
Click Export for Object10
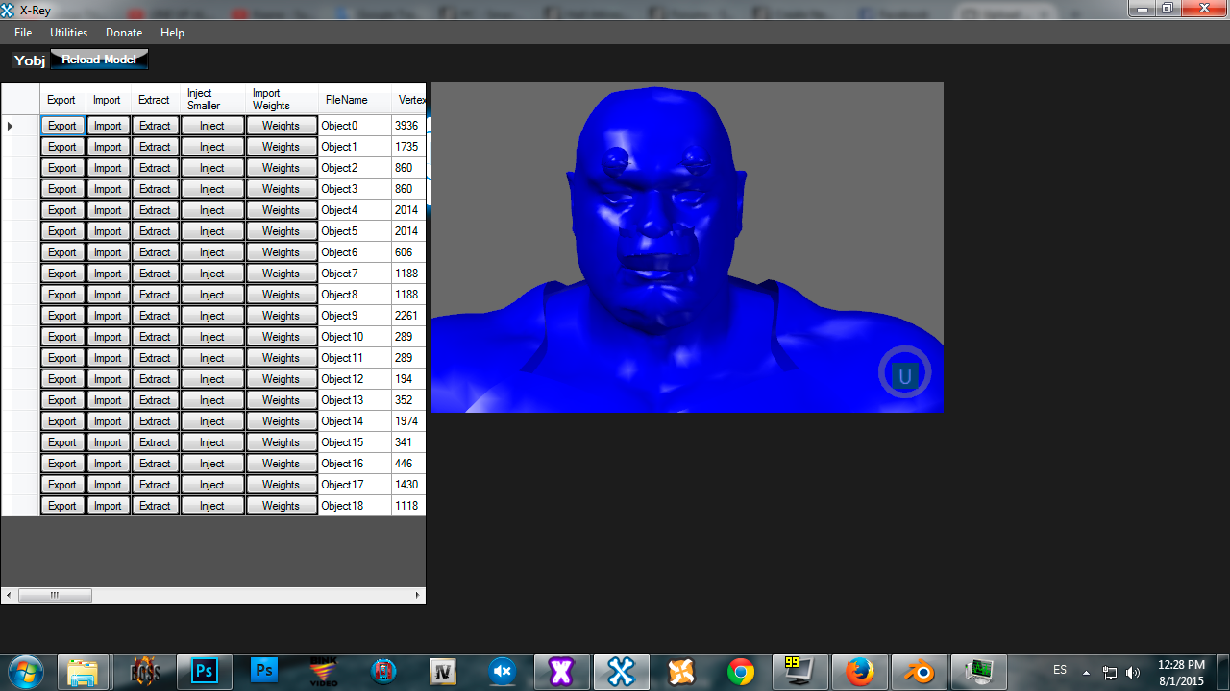tap(62, 337)
